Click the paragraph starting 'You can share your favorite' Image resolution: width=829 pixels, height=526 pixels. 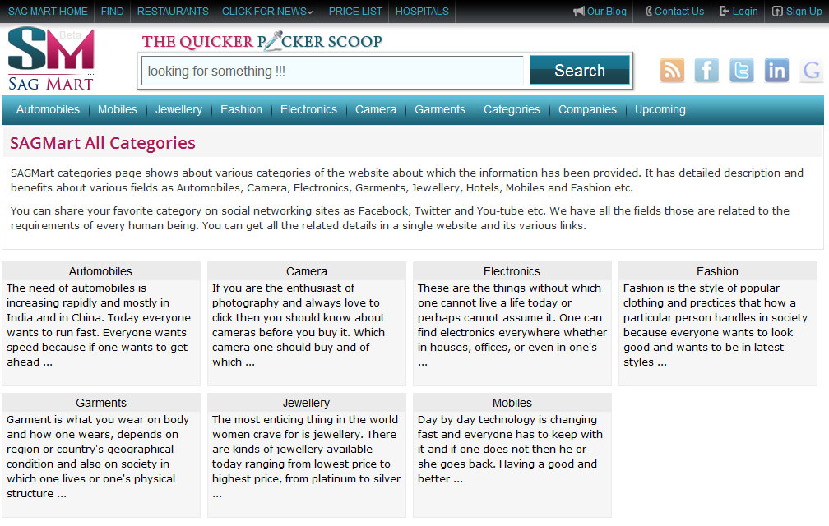click(401, 218)
